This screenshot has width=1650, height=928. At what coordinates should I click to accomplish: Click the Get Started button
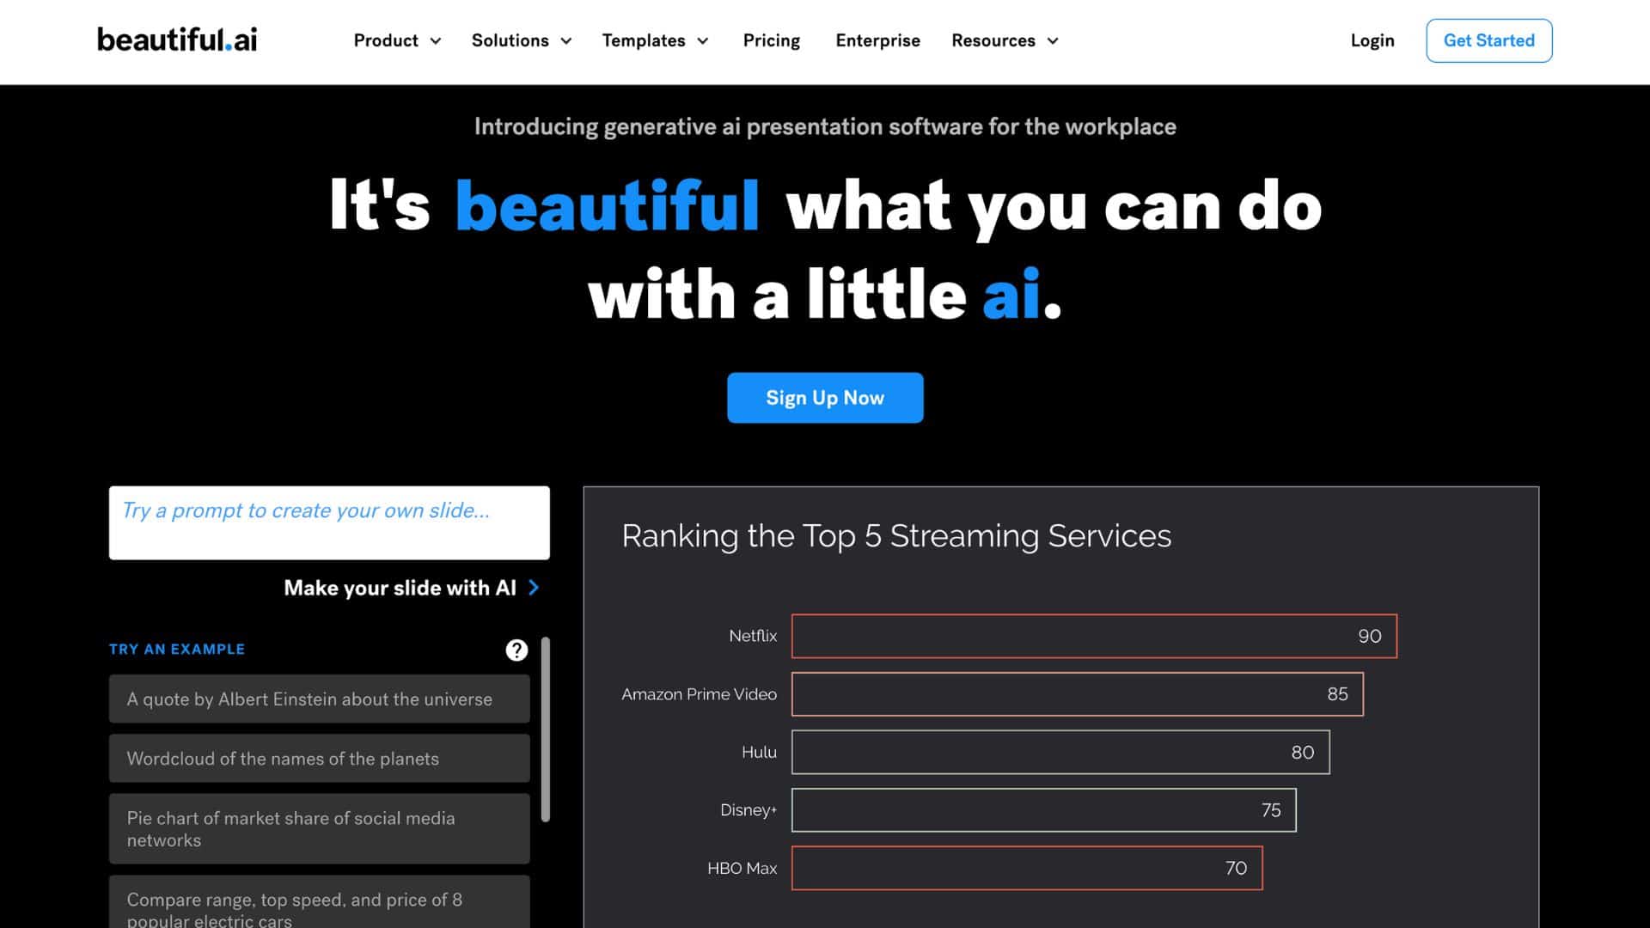point(1489,40)
